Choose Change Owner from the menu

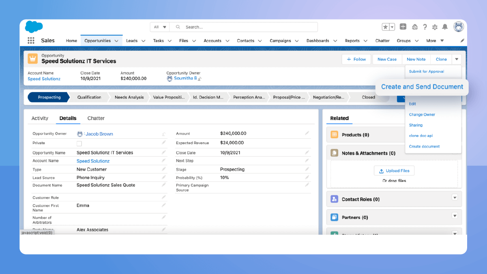pos(422,114)
